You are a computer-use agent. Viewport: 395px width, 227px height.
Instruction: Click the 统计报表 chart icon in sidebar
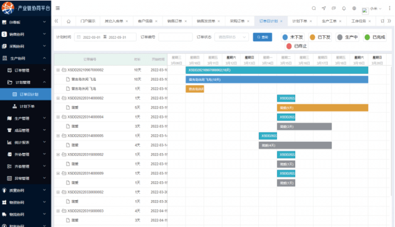coord(9,142)
